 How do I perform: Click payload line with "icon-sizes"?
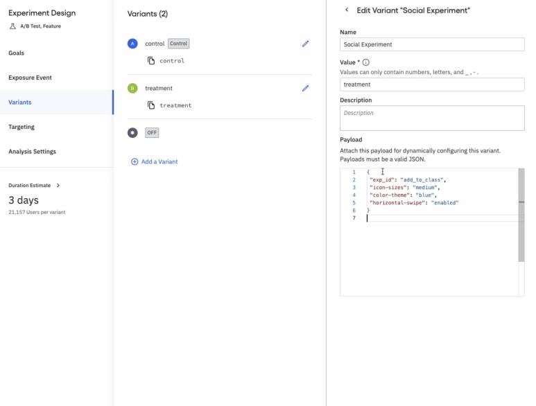[x=405, y=188]
